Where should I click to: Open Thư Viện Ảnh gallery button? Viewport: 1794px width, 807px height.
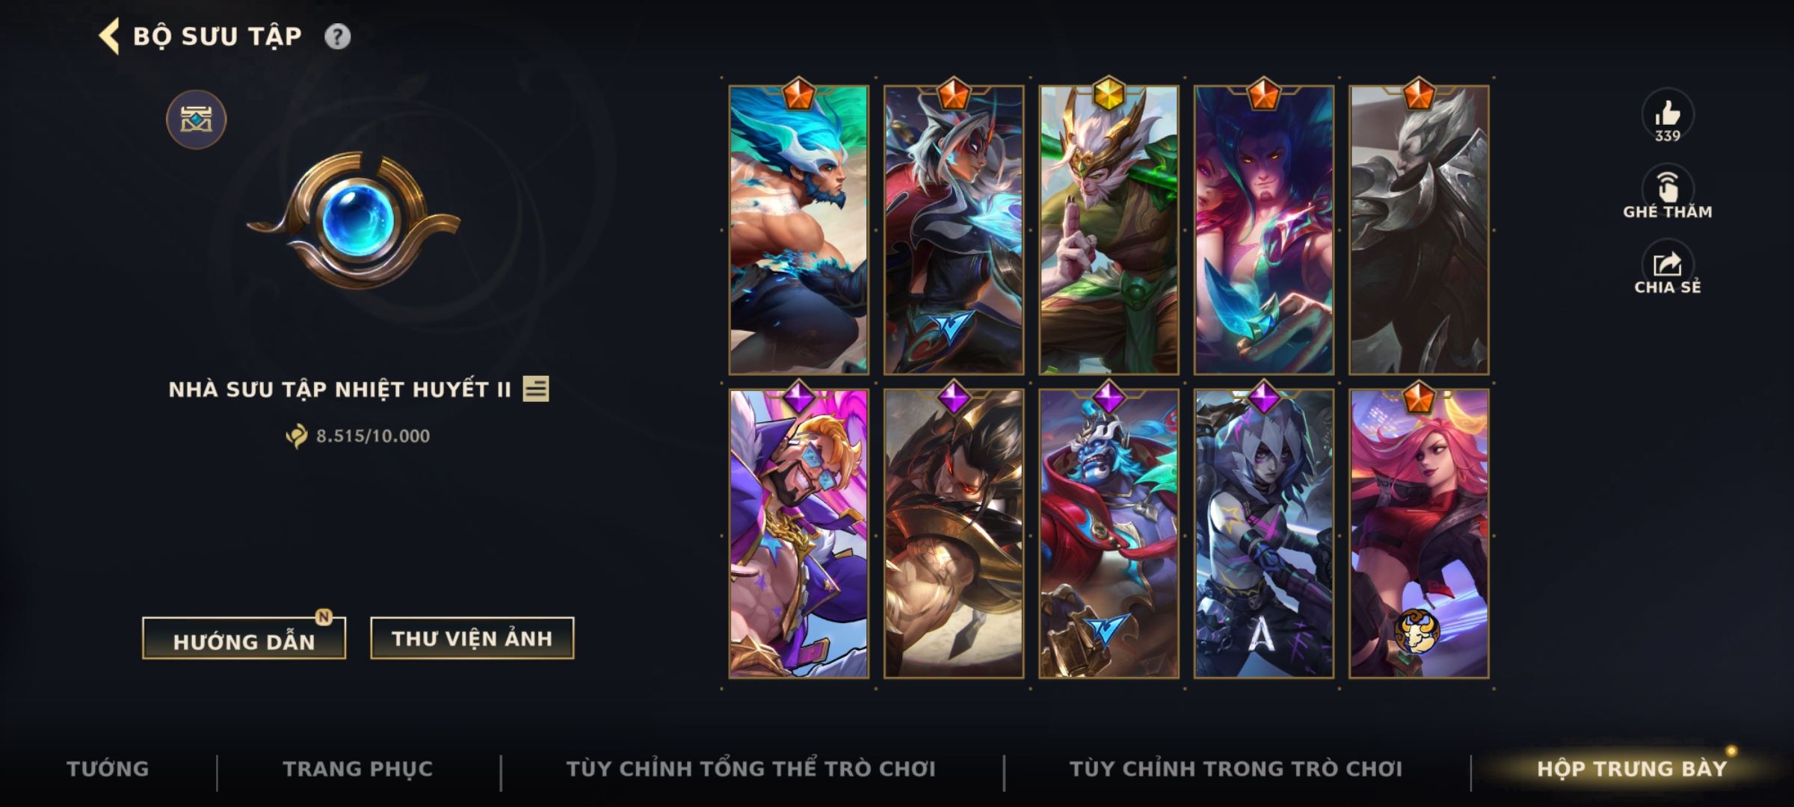(472, 638)
